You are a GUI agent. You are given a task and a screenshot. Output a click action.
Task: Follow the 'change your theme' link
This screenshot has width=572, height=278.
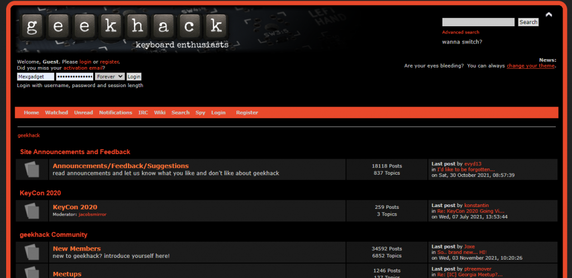(531, 66)
